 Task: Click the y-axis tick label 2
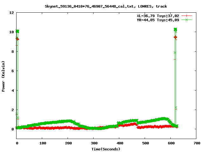pyautogui.click(x=13, y=110)
